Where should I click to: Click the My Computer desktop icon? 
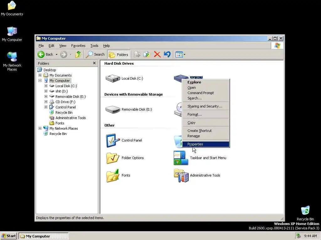click(x=12, y=34)
